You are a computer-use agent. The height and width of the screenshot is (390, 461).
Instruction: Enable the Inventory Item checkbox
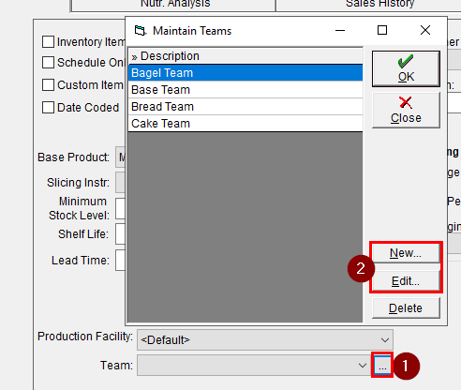[x=48, y=41]
